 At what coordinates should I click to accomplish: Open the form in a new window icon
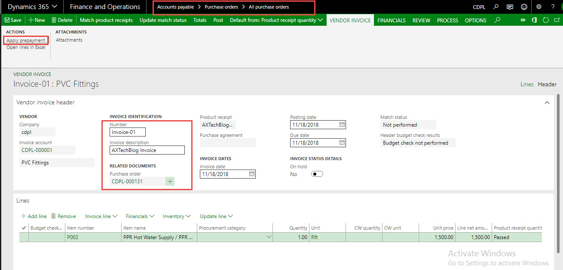coord(556,20)
